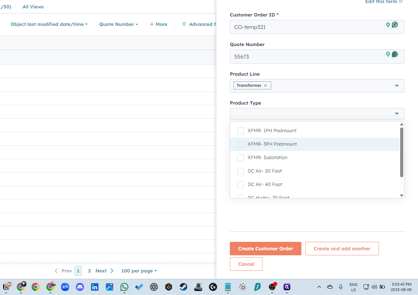This screenshot has height=295, width=418.
Task: Click the Create Customer Order button
Action: coord(265,249)
